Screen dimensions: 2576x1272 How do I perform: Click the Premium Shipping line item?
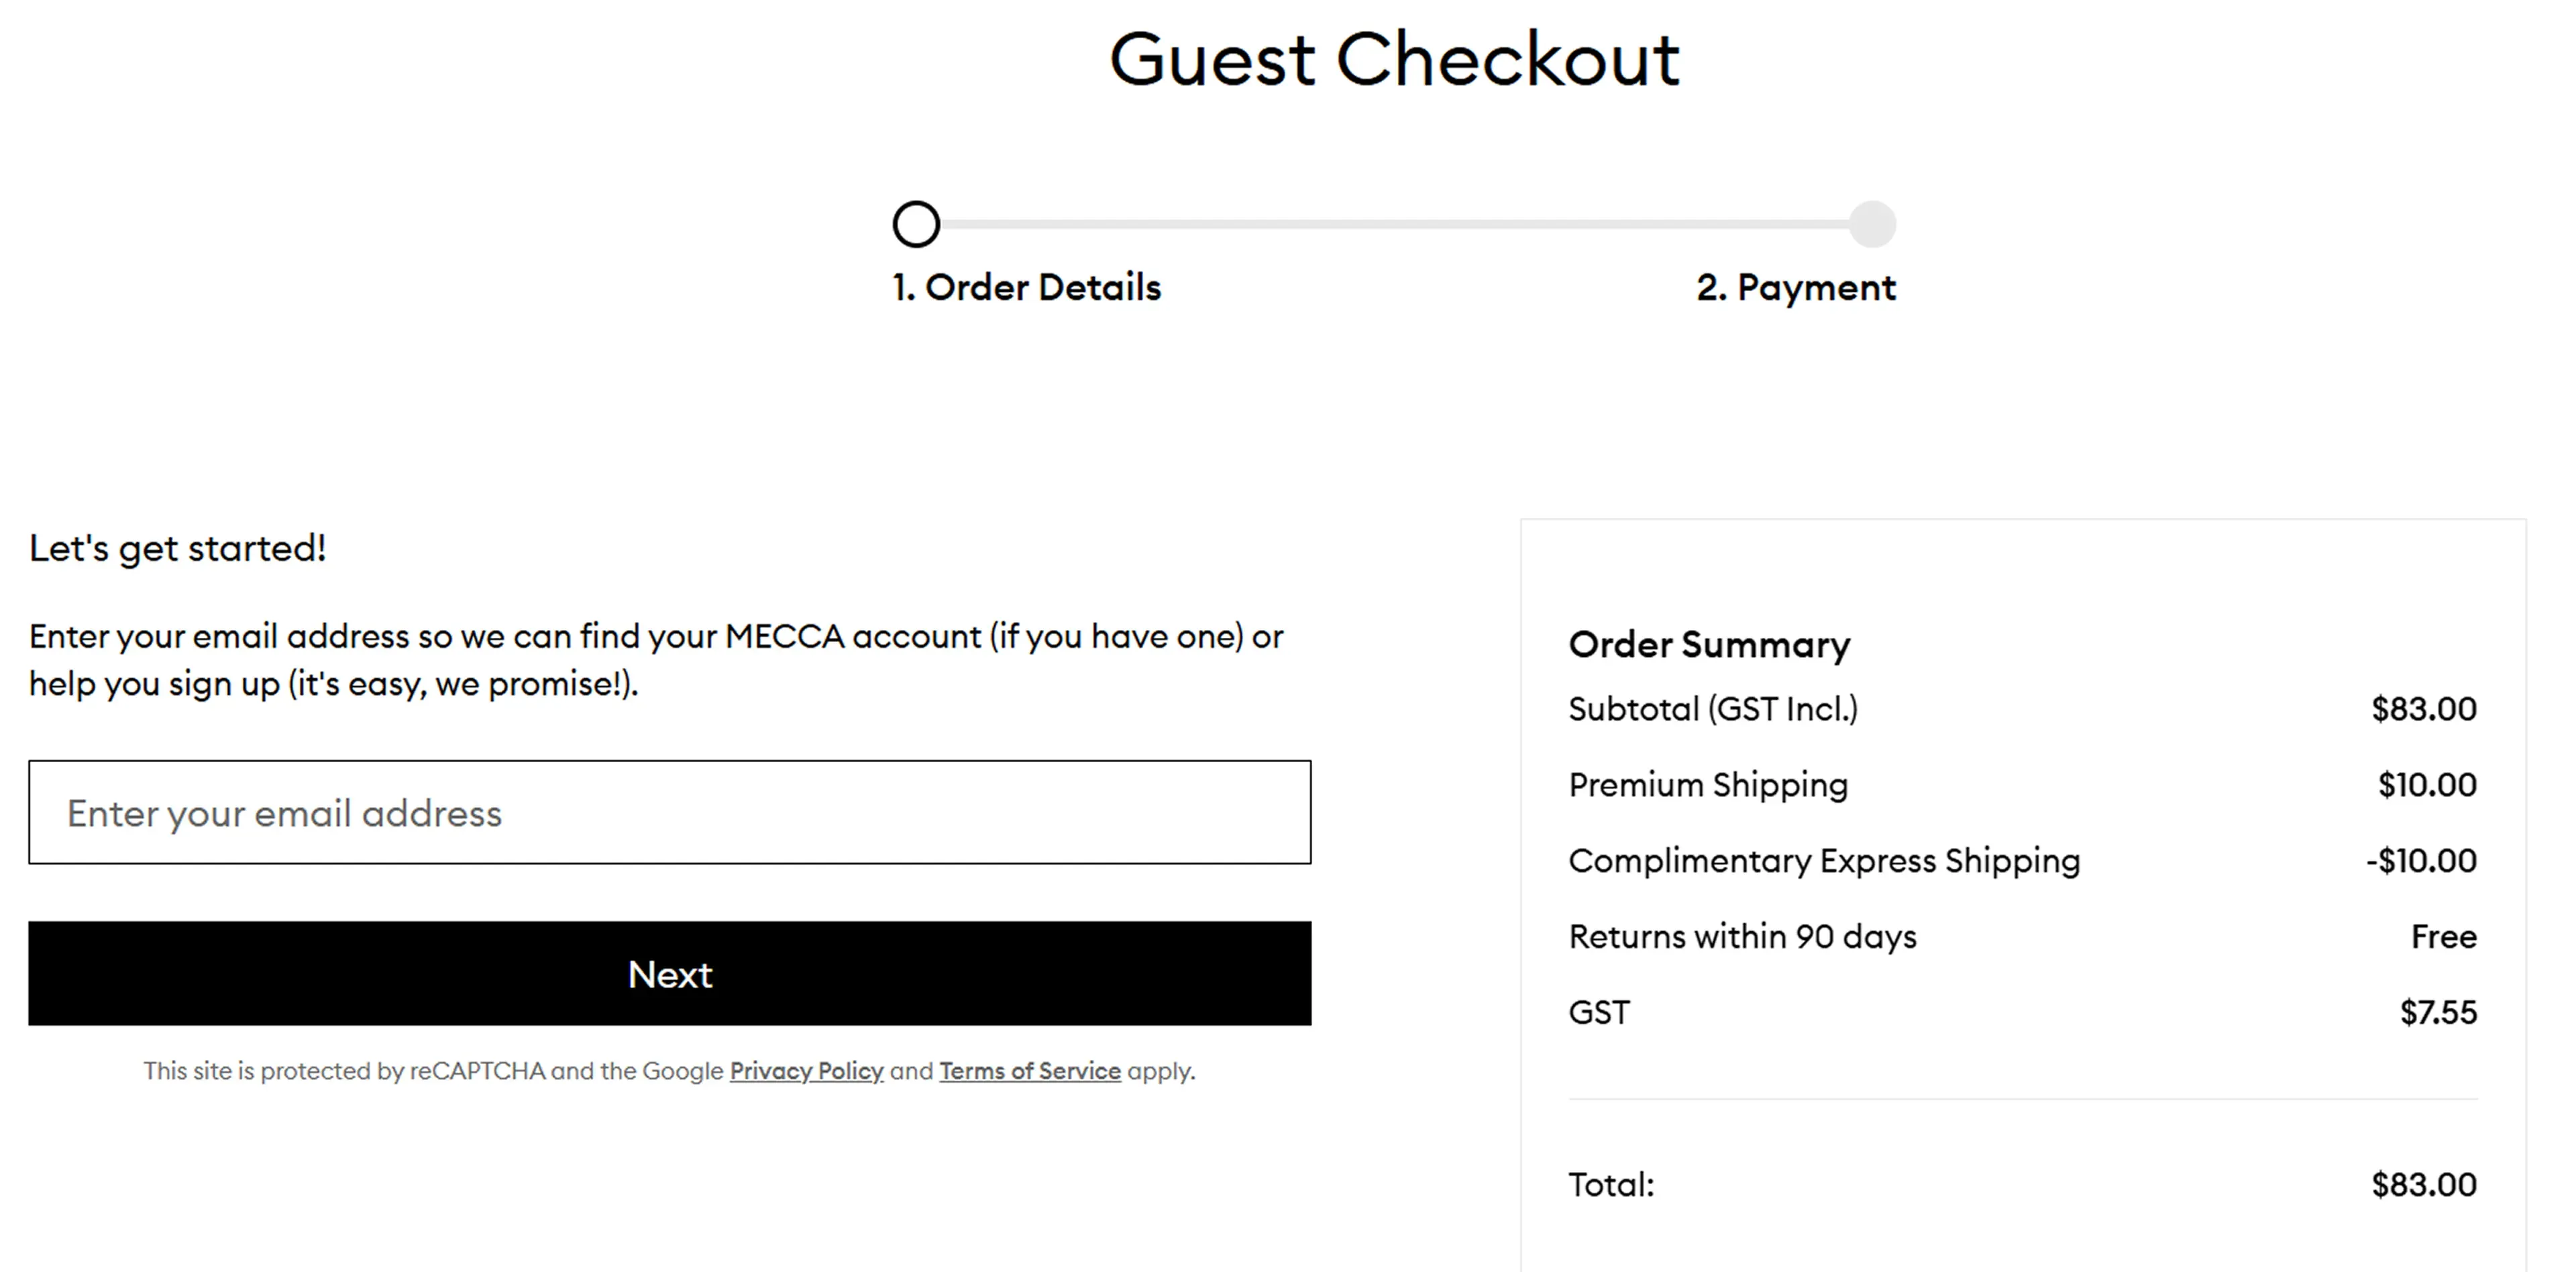click(x=1708, y=785)
